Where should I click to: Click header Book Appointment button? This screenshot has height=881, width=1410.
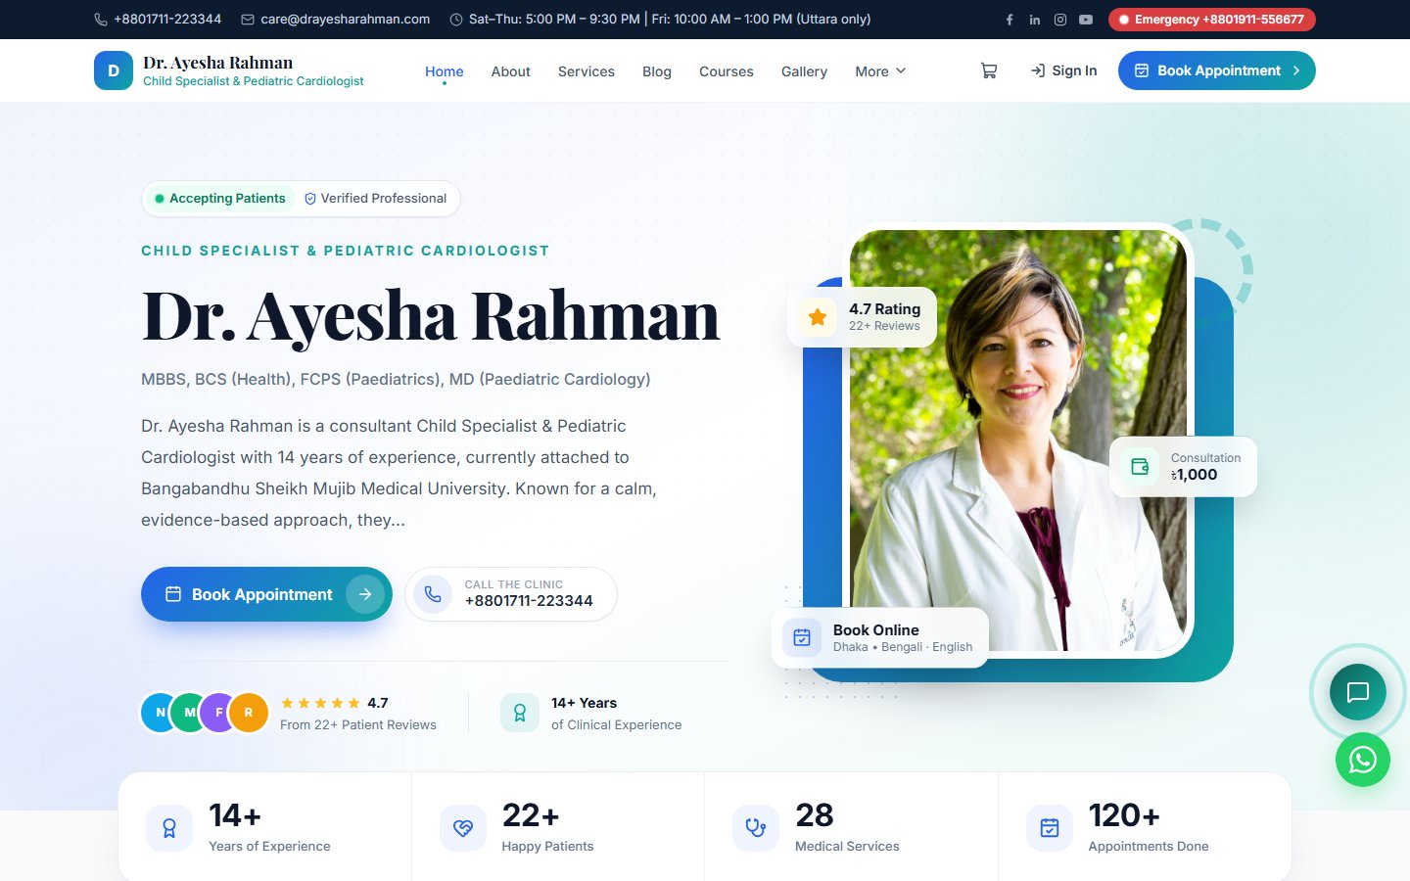[x=1217, y=70]
